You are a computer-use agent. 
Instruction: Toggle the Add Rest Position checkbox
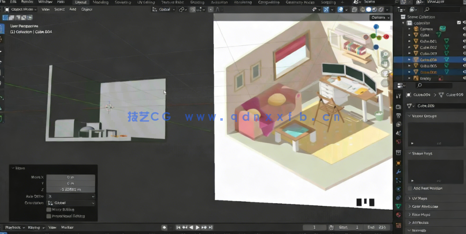(410, 188)
